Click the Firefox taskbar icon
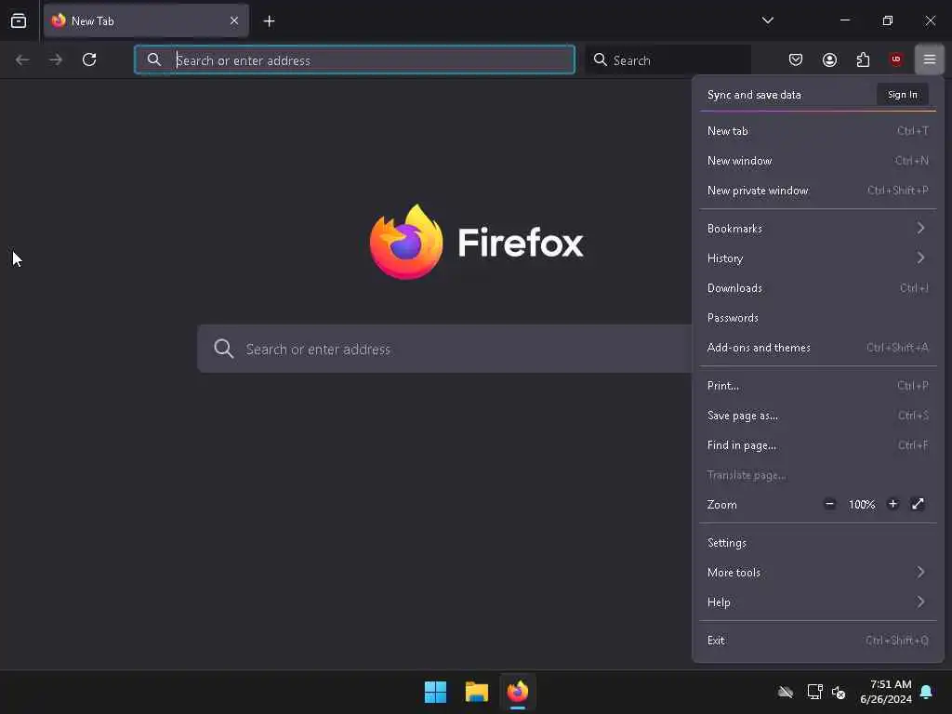Image resolution: width=952 pixels, height=714 pixels. coord(517,692)
